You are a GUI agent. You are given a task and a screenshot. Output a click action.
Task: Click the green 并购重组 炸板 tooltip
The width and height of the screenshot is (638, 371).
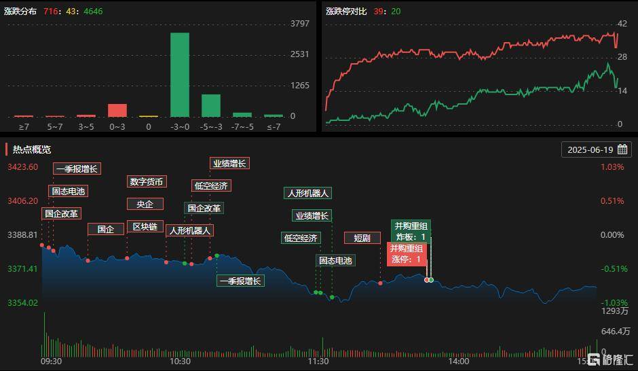point(411,231)
